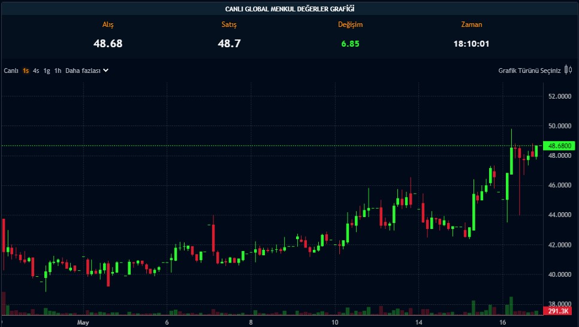Screen dimensions: 579x327
Task: Click the chart title Canlı Global Menkul Değerler Grafiği
Action: [x=289, y=8]
